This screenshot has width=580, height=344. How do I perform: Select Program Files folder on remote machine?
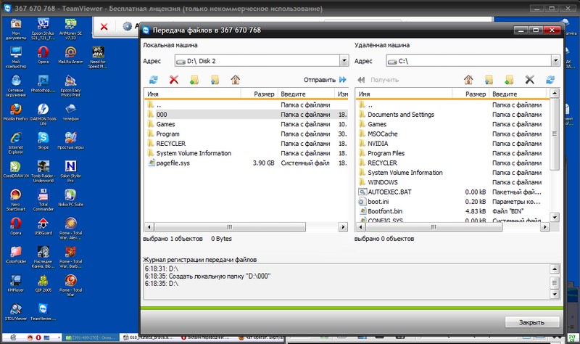(386, 153)
